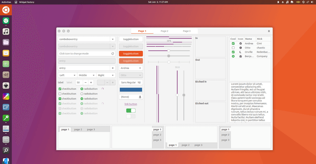This screenshot has height=164, width=316.
Task: Click the weather cloud indicator in the top bar
Action: point(292,2)
